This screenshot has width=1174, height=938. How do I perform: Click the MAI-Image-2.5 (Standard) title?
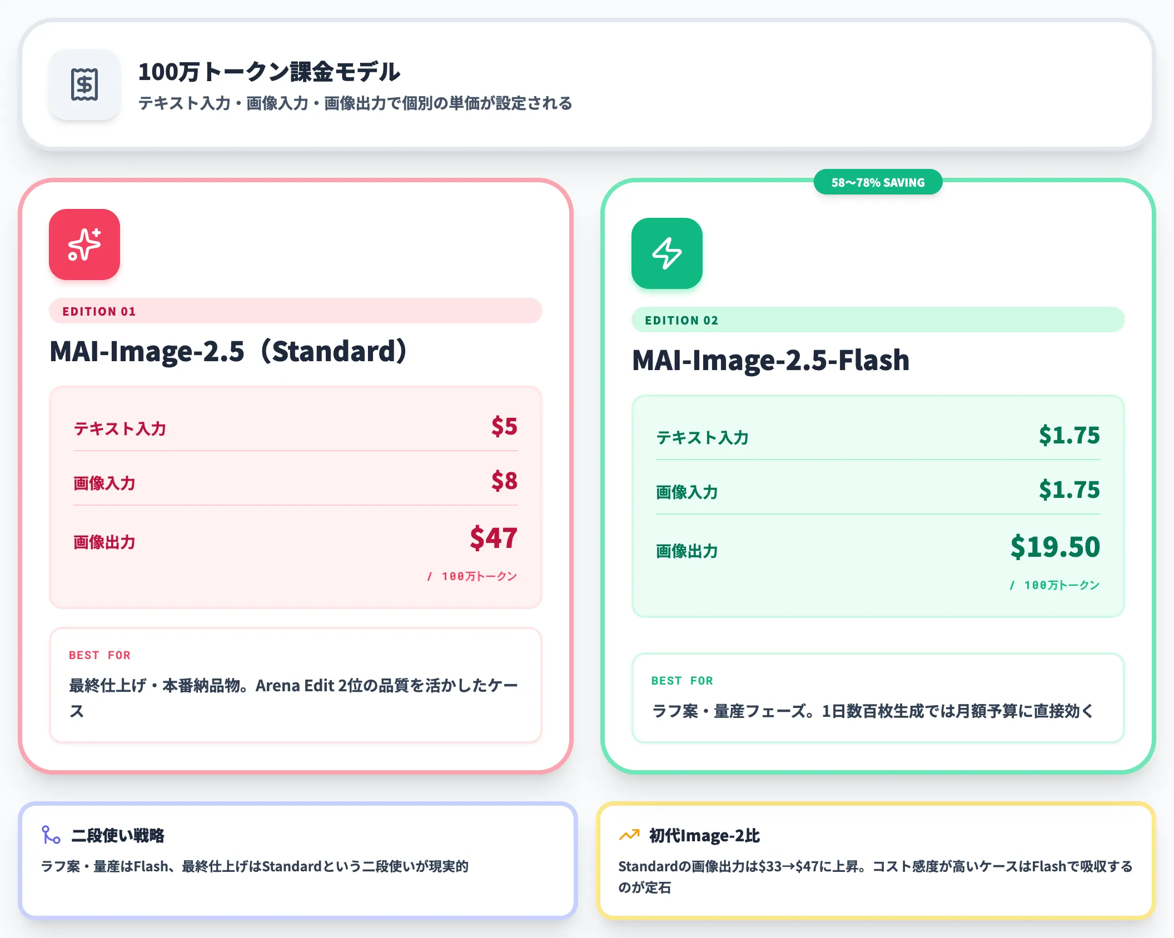[228, 351]
